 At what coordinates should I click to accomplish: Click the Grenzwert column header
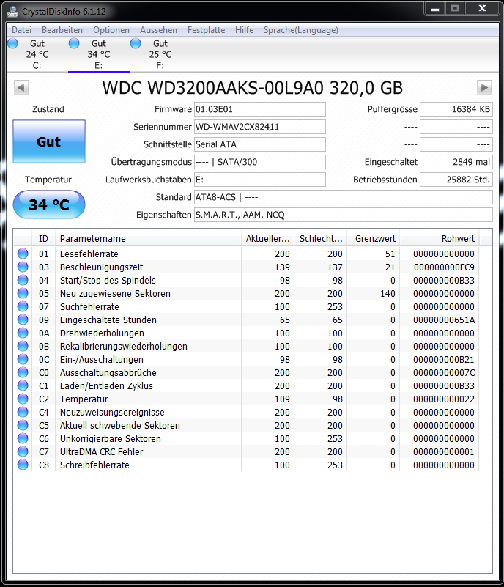[x=374, y=239]
